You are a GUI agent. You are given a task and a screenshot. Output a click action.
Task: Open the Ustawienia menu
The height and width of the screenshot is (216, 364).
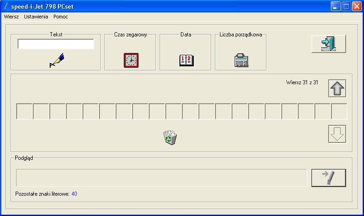[36, 17]
